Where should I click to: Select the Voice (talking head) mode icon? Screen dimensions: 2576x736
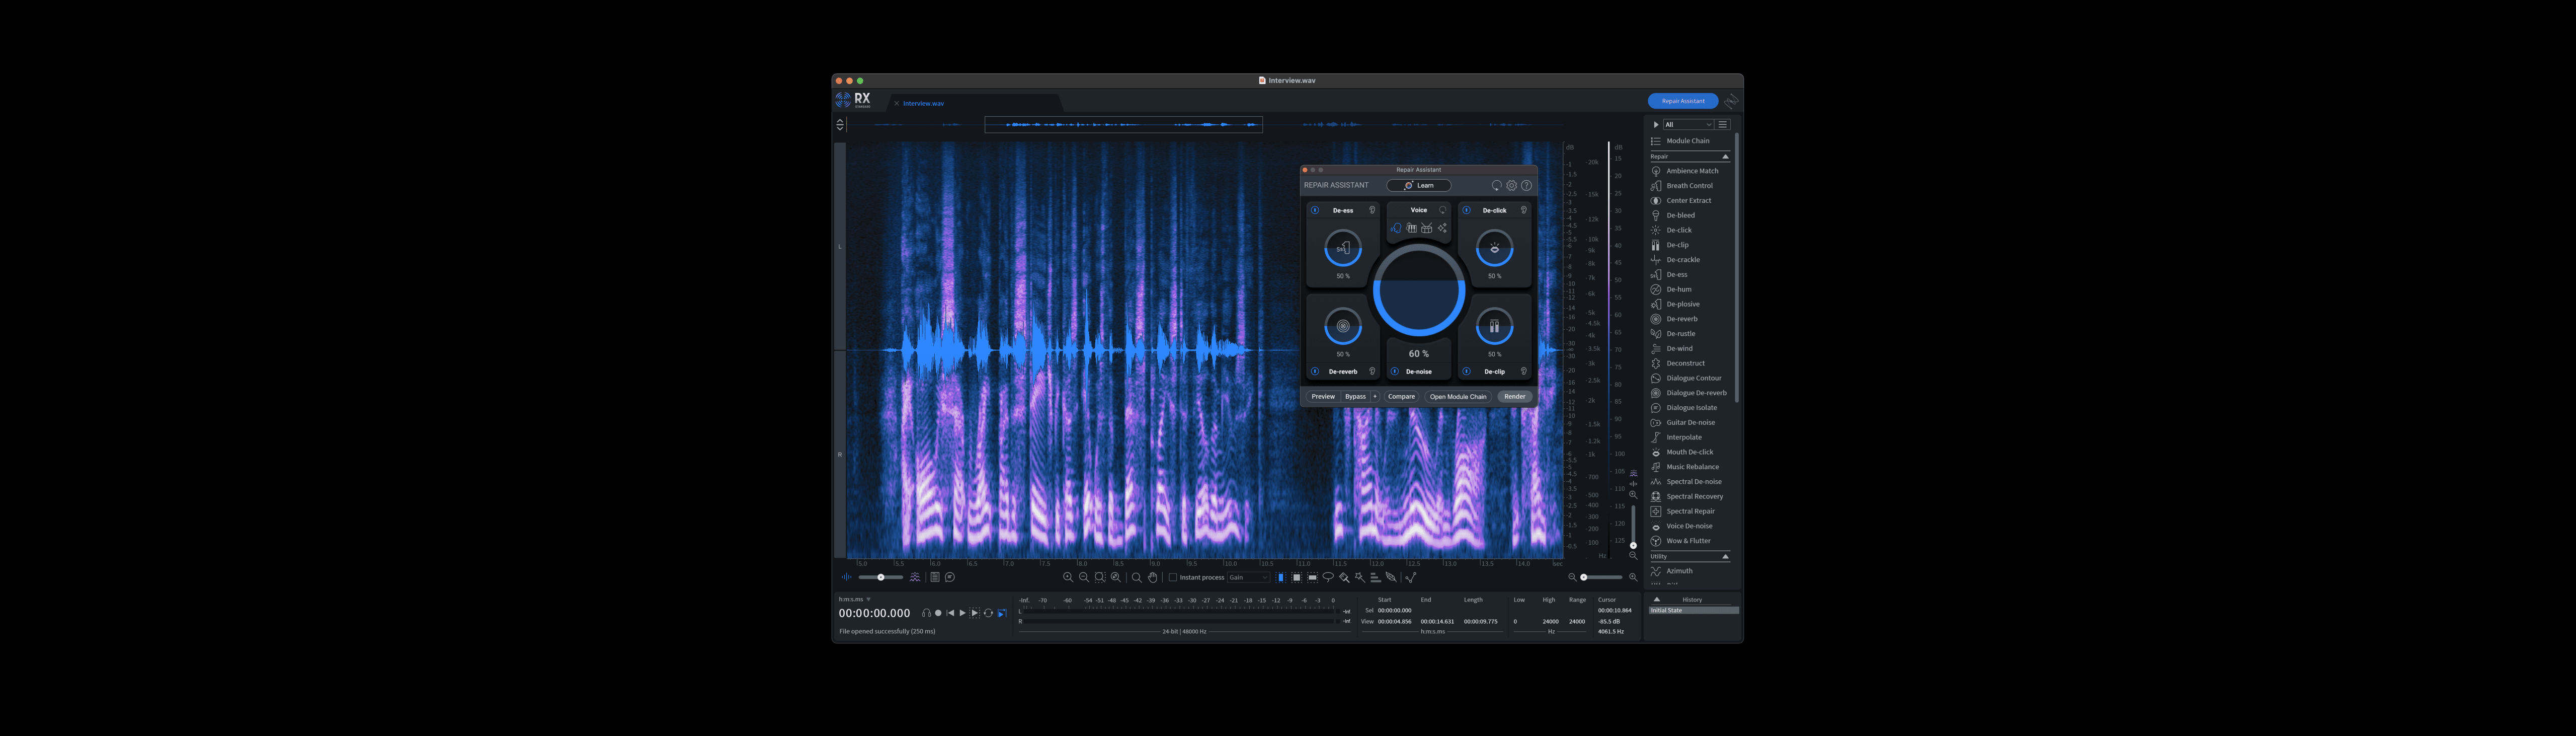tap(1396, 228)
